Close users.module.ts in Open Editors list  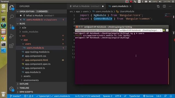[x=21, y=20]
